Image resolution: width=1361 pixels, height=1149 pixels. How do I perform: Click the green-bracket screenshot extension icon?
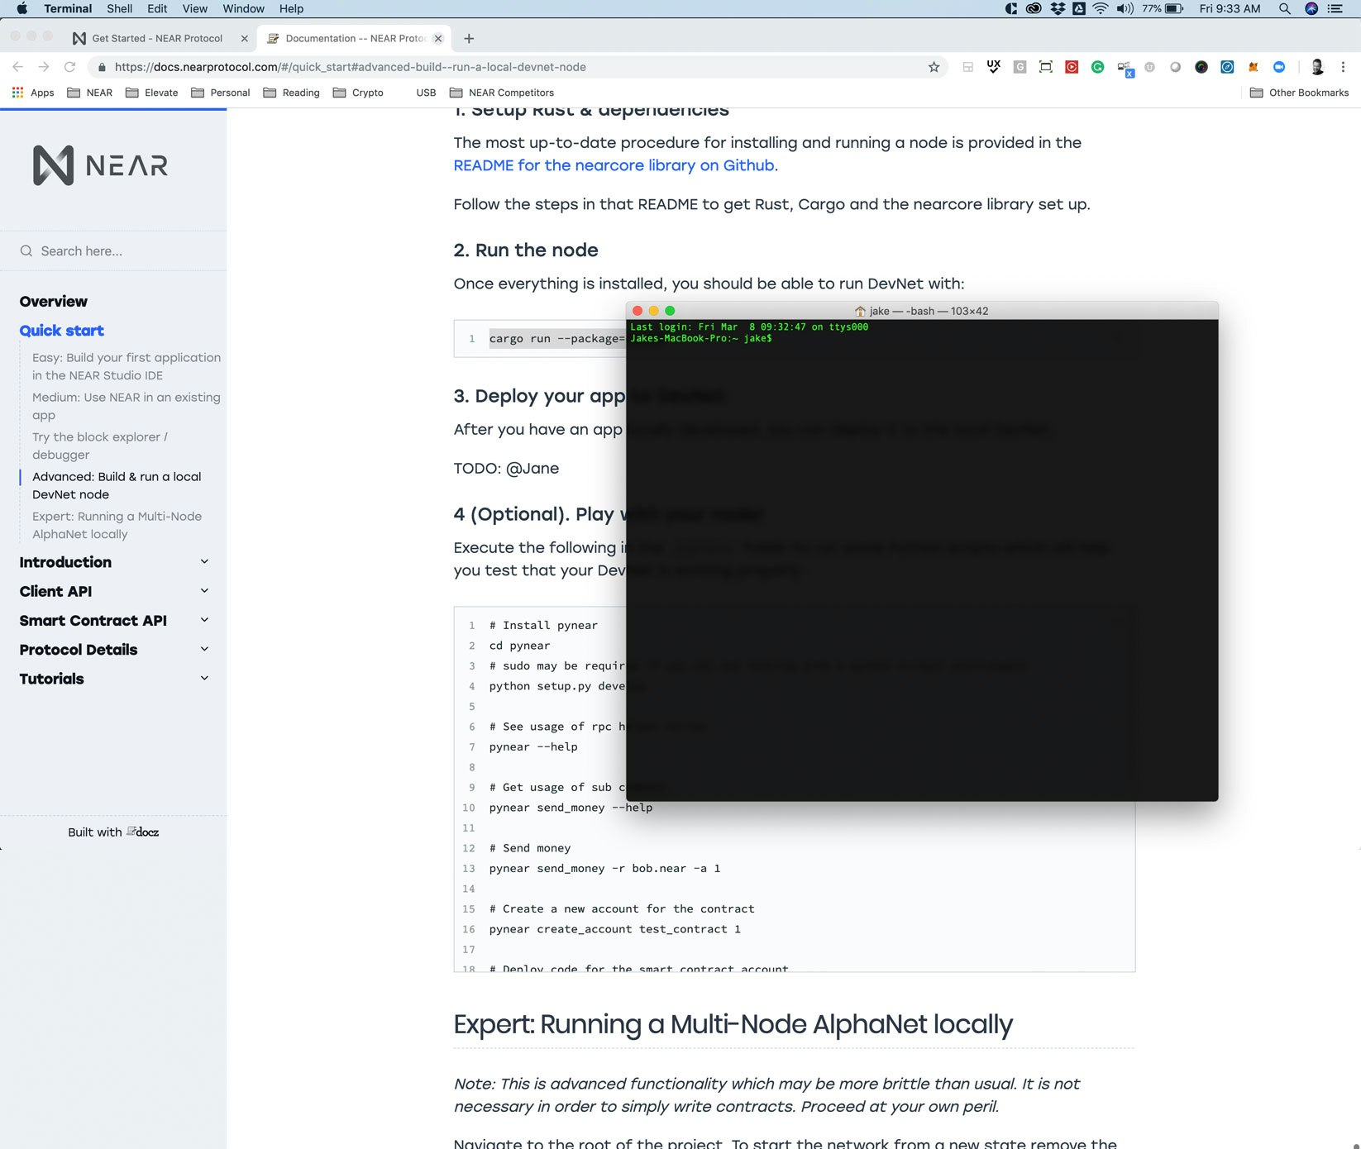(x=1046, y=67)
